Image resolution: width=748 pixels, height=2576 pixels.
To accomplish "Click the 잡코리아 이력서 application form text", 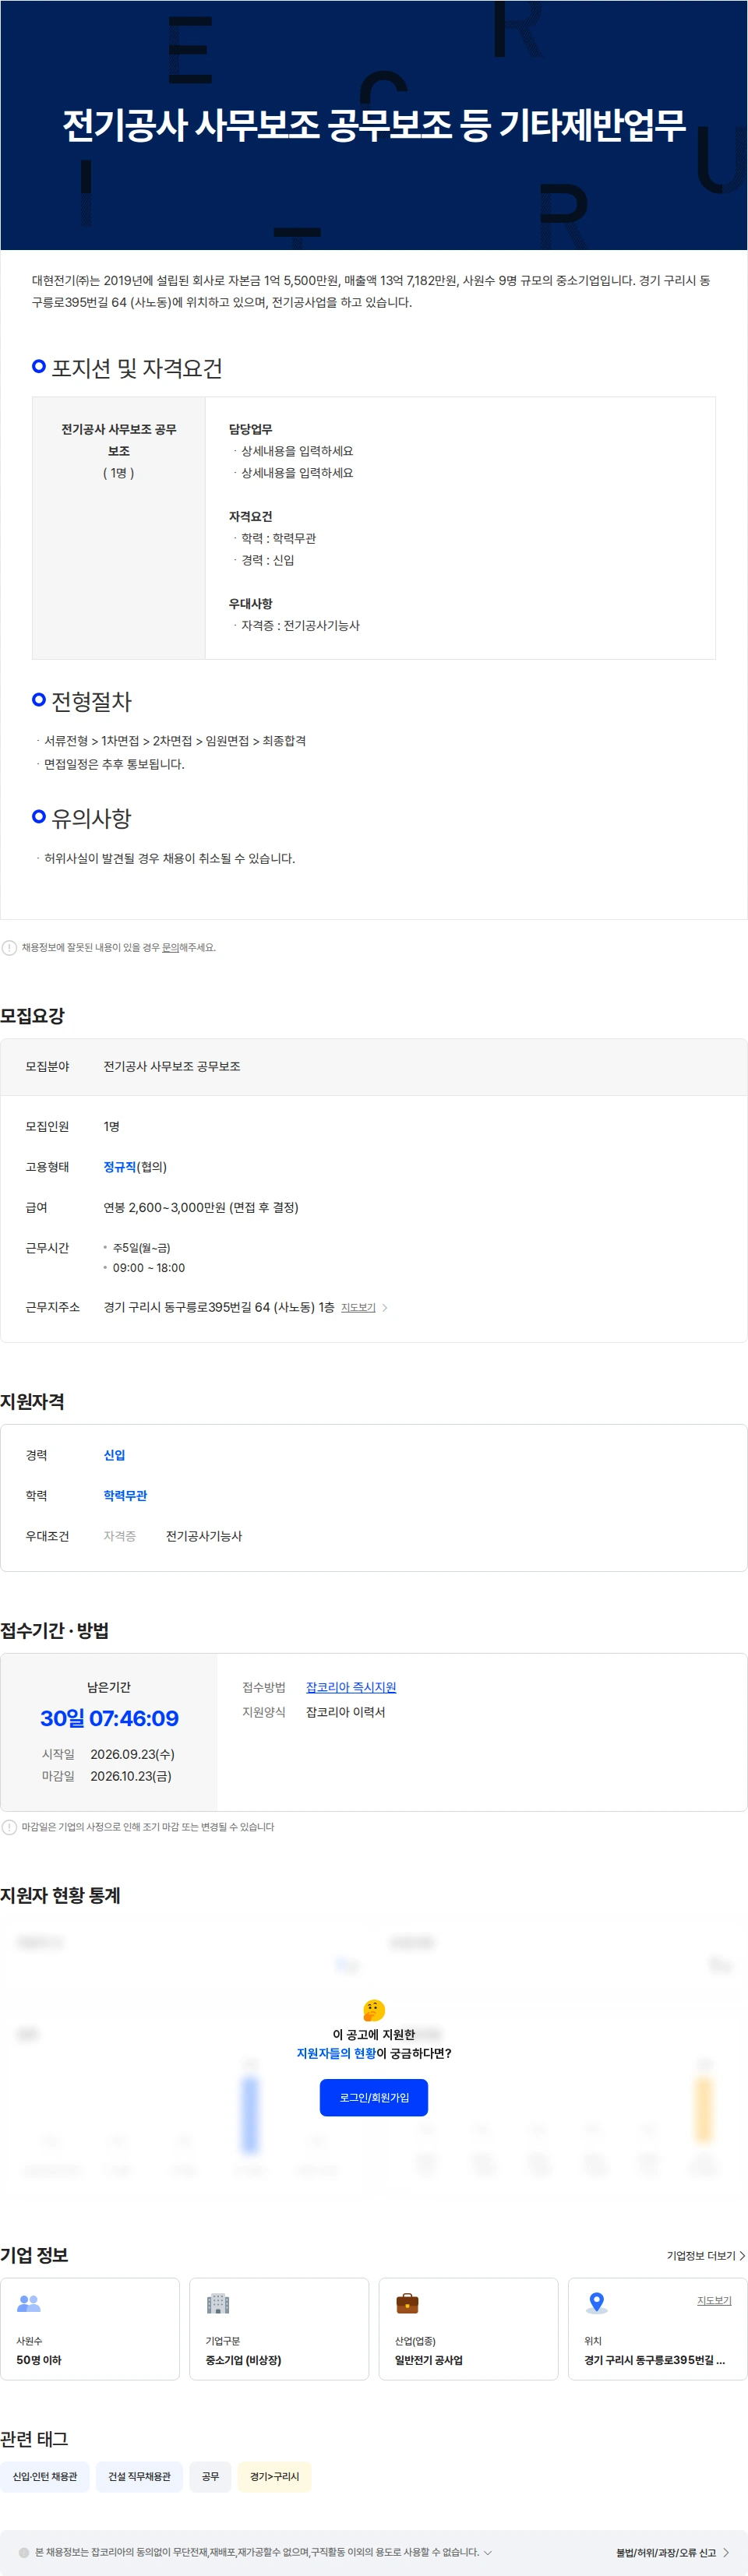I will click(345, 1712).
